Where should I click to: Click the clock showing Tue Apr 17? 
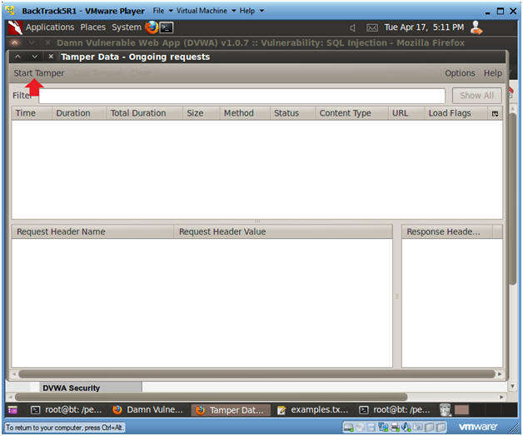click(424, 27)
